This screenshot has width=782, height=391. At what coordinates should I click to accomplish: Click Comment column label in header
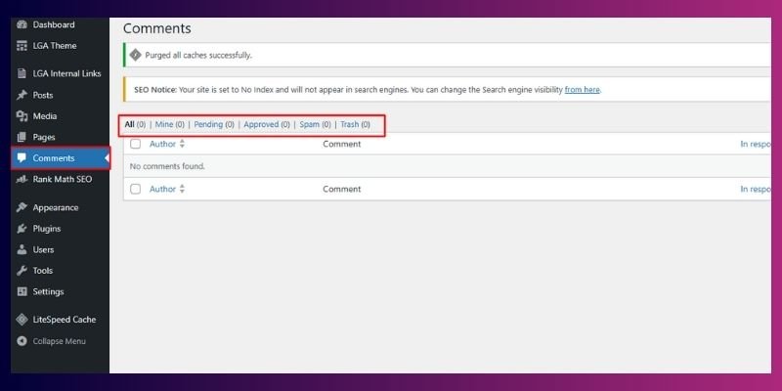click(341, 144)
